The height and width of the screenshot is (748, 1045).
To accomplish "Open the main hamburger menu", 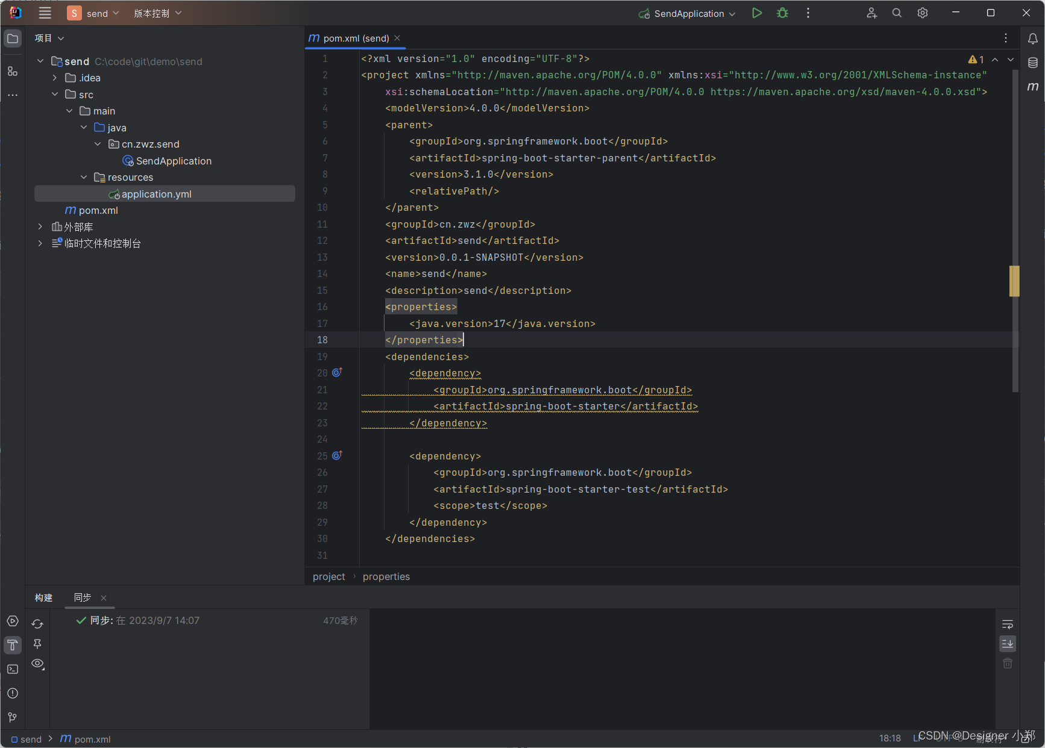I will (x=45, y=13).
